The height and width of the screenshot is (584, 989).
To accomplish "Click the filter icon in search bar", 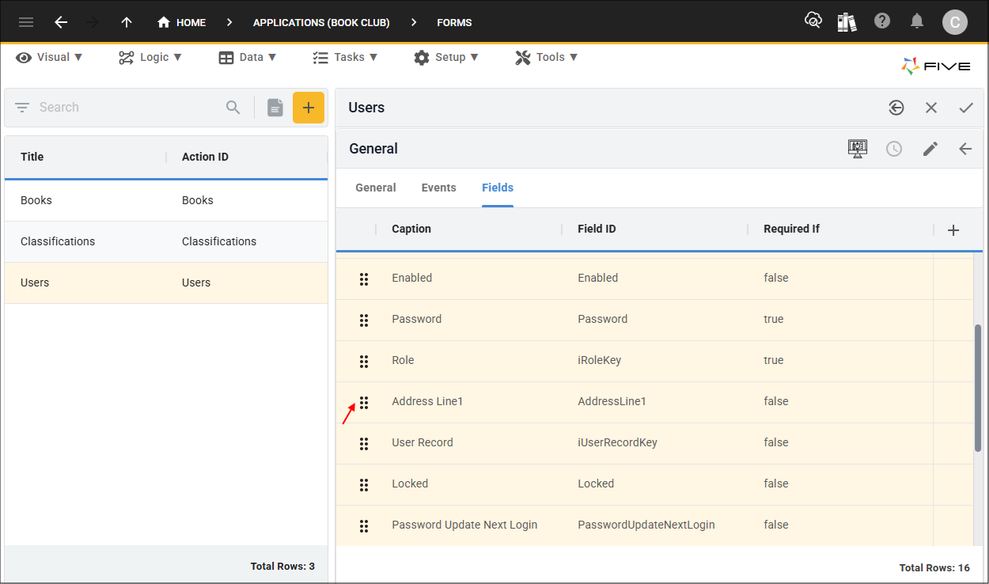I will (x=22, y=108).
